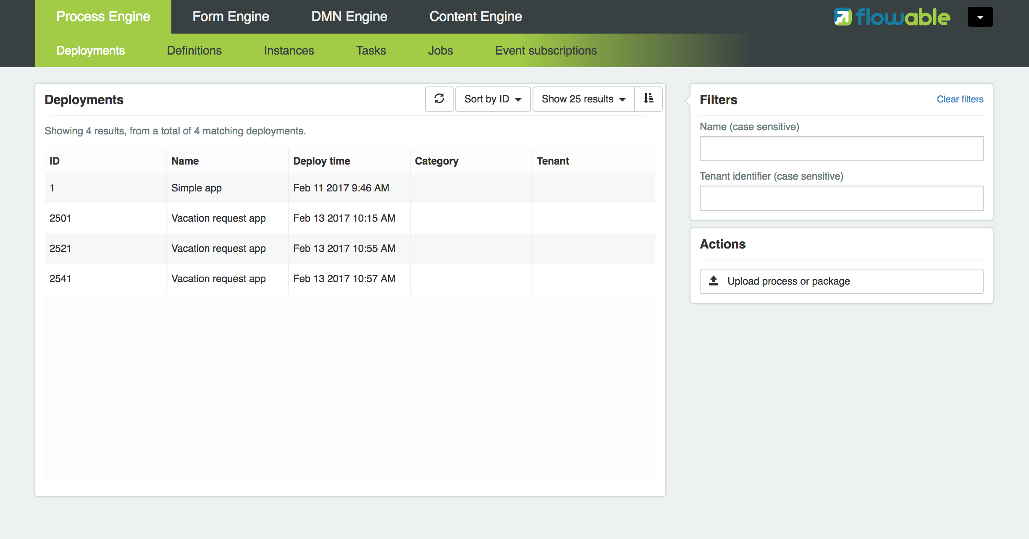Viewport: 1029px width, 539px height.
Task: Open the Show 25 results dropdown
Action: tap(583, 99)
